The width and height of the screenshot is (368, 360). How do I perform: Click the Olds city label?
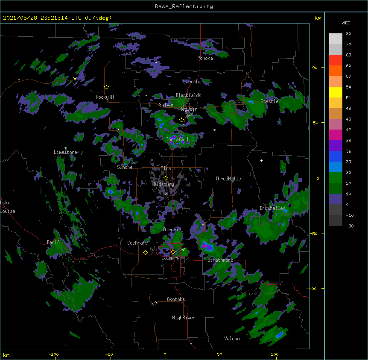pyautogui.click(x=166, y=168)
